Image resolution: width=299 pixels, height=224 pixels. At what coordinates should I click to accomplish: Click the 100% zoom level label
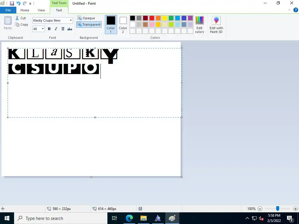[251, 209]
